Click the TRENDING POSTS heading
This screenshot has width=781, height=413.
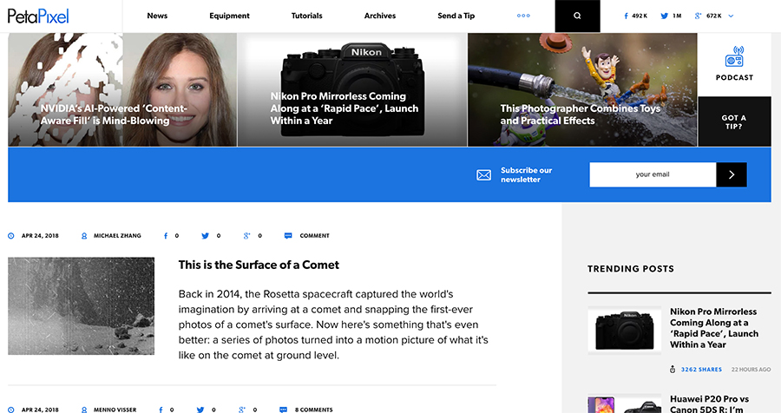pos(631,269)
